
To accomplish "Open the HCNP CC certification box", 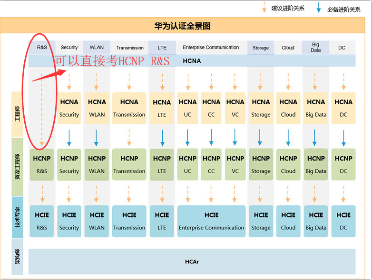I will pyautogui.click(x=211, y=165).
